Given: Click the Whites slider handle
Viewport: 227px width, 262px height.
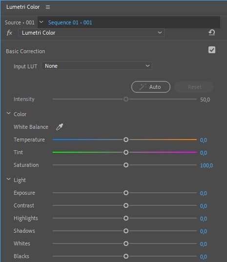Looking at the screenshot, I should click(126, 243).
